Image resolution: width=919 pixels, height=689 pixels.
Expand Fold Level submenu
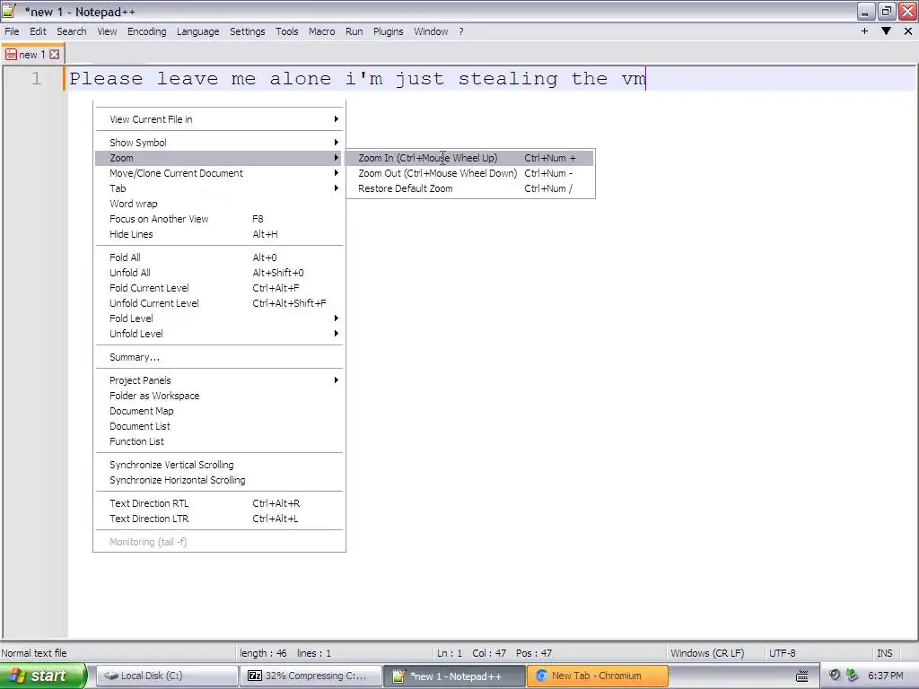coord(219,318)
